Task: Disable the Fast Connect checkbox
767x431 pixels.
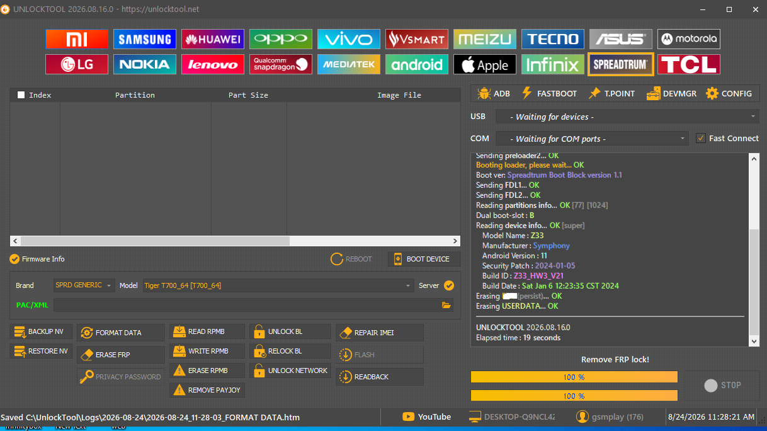Action: tap(701, 139)
